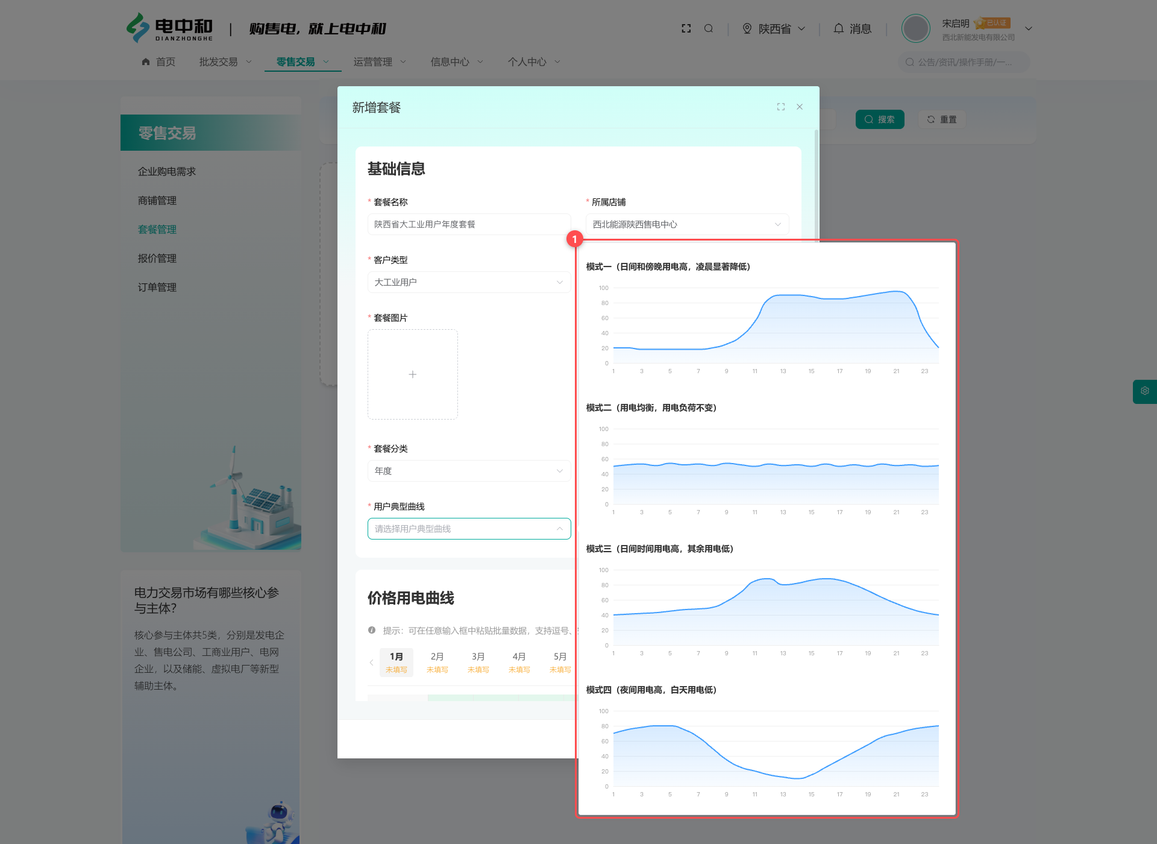Open the 消息 bell notifications
The height and width of the screenshot is (844, 1157).
click(x=852, y=28)
